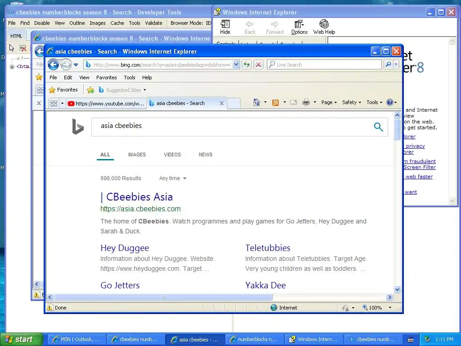Viewport: 461px width, 346px height.
Task: Switch to the youtube.com tab
Action: pyautogui.click(x=106, y=103)
